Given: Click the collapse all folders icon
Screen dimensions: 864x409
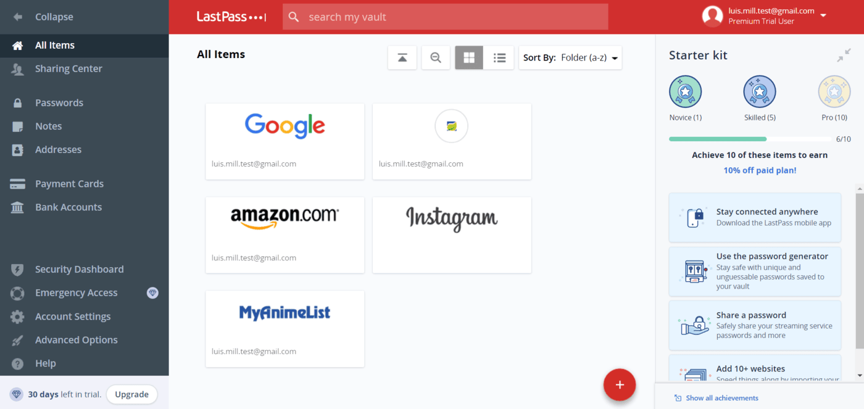Looking at the screenshot, I should coord(402,57).
